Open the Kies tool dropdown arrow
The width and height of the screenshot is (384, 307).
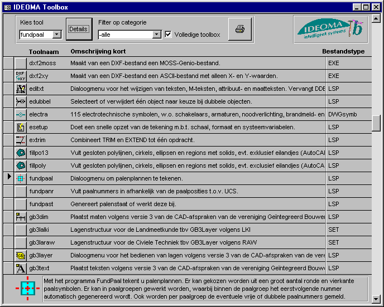coord(57,35)
